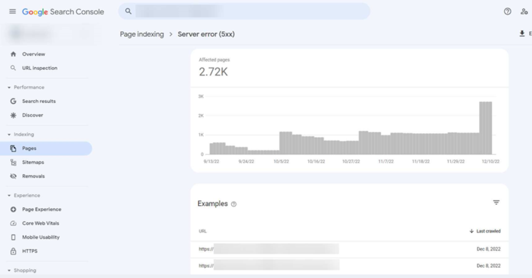Open the examples filter icon
Viewport: 532px width, 278px height.
pyautogui.click(x=496, y=203)
